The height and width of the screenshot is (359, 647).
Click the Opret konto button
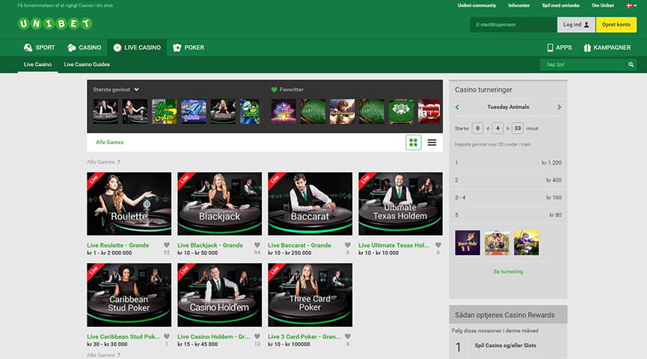[x=616, y=25]
